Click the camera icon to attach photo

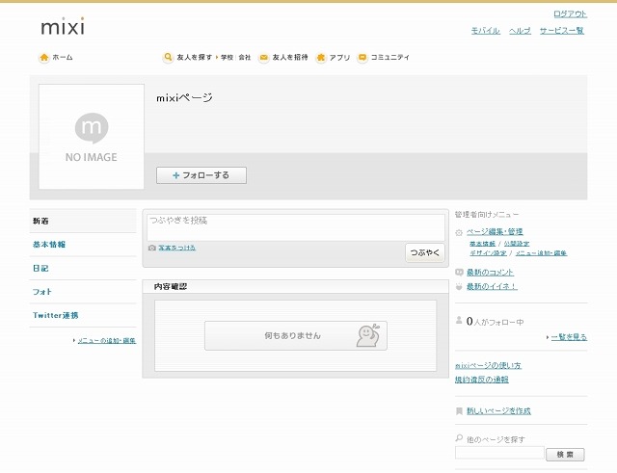[152, 248]
